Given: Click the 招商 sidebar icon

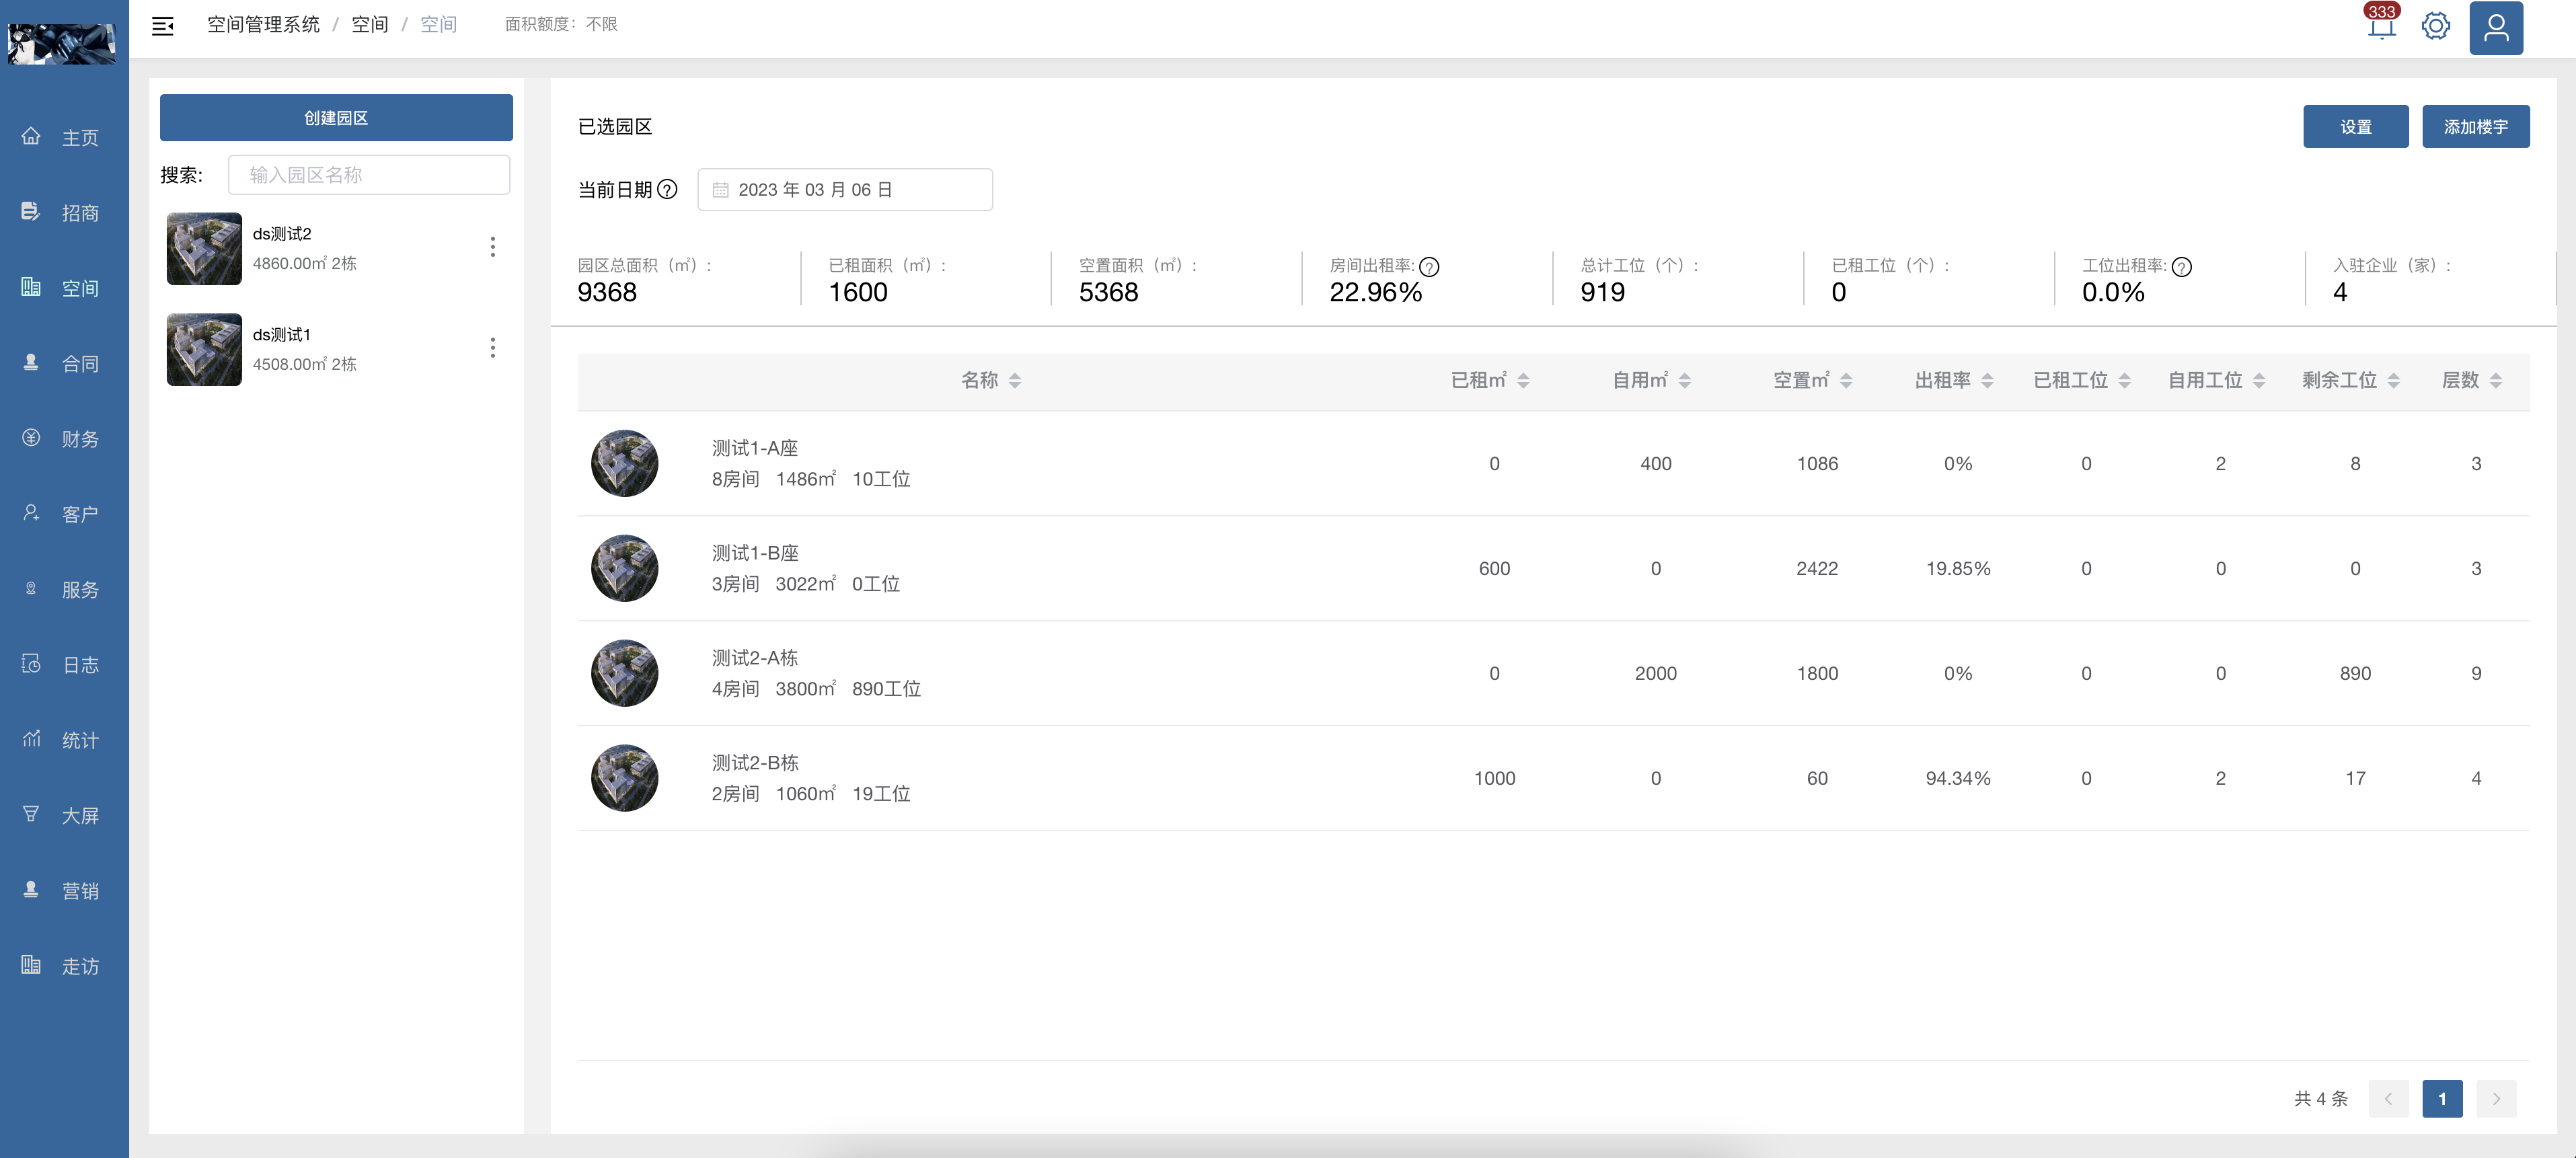Looking at the screenshot, I should click(x=31, y=211).
